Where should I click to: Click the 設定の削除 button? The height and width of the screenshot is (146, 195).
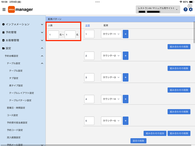[138, 141]
